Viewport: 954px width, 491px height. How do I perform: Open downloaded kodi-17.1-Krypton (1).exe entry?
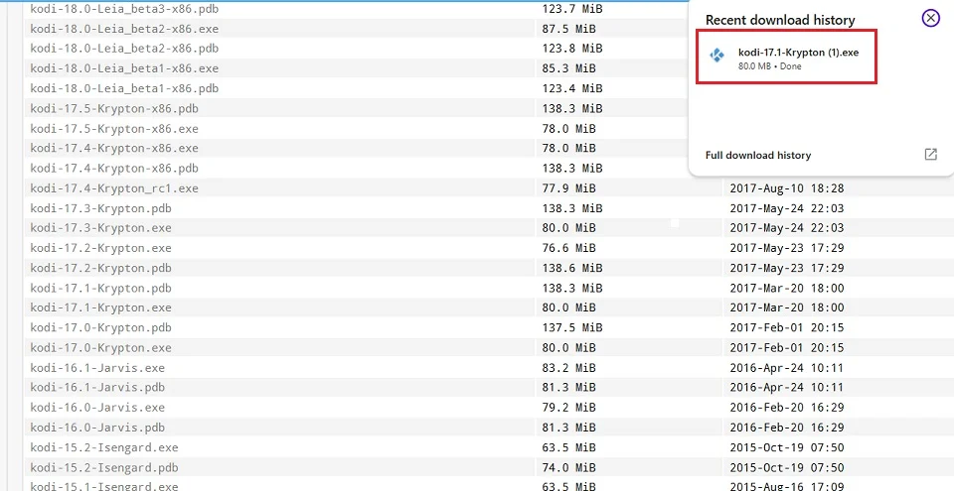pyautogui.click(x=786, y=56)
